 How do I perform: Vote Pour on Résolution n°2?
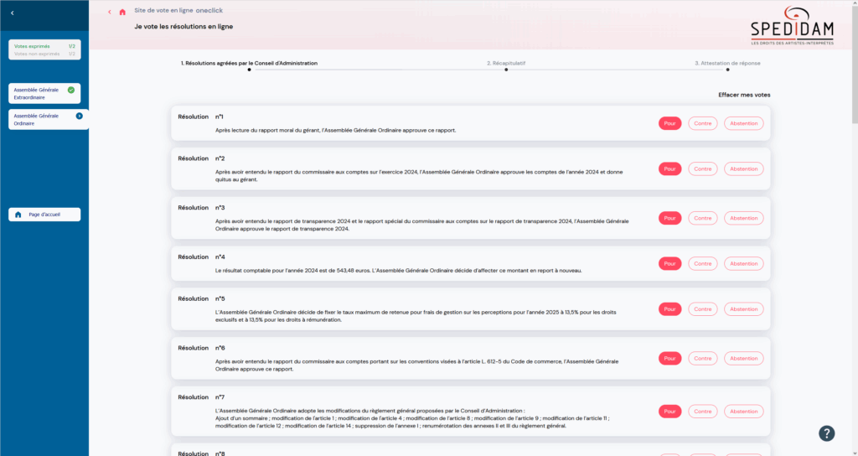pyautogui.click(x=669, y=168)
